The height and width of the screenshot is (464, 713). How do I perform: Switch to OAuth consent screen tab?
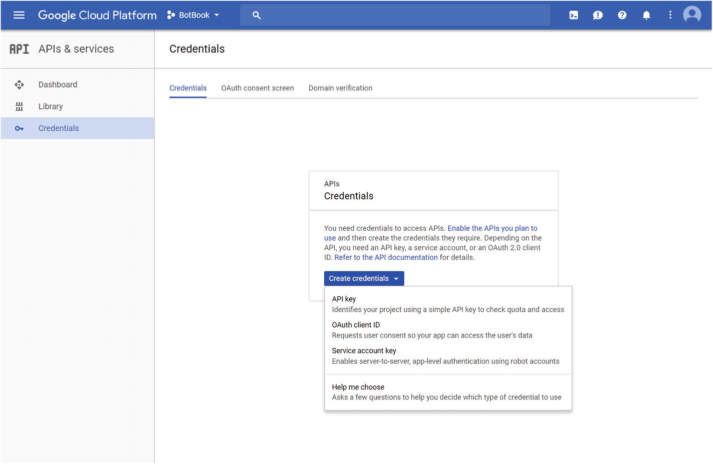[x=257, y=88]
